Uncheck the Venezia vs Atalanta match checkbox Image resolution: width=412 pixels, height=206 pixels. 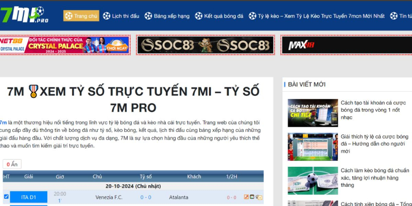[x=6, y=197]
